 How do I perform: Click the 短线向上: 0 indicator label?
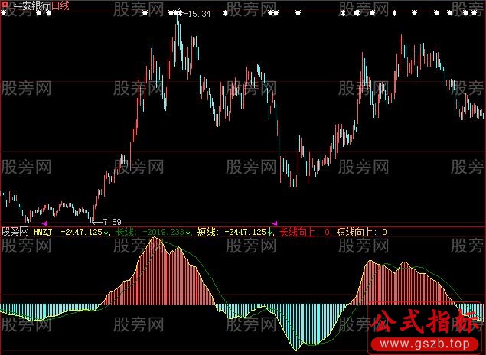click(x=361, y=231)
